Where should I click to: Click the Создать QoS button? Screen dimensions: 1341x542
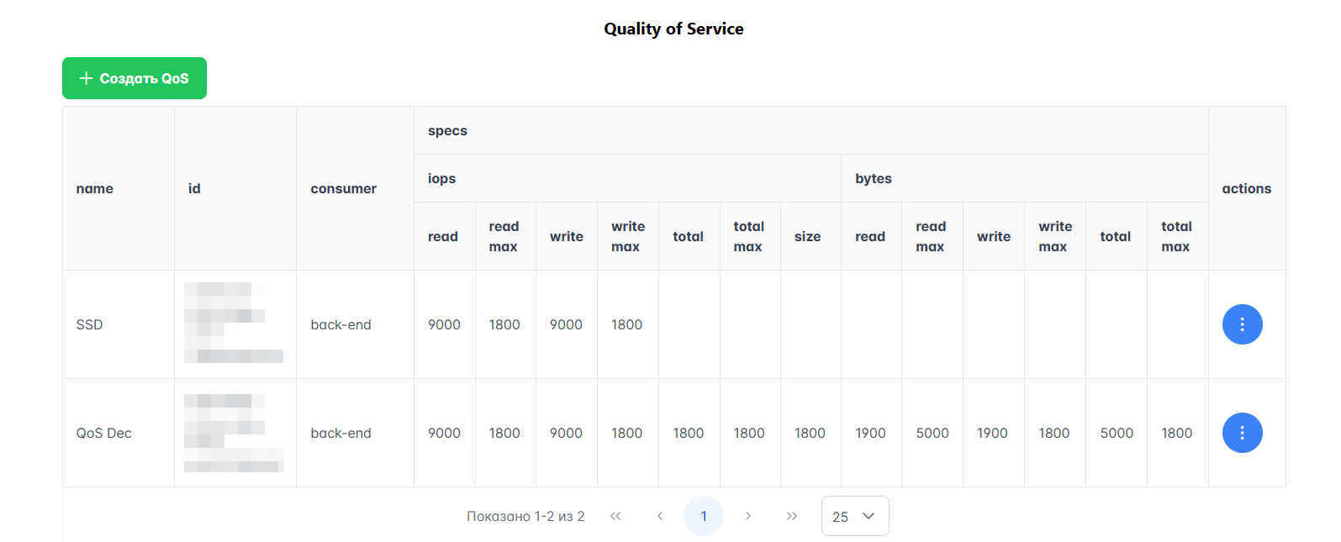click(135, 78)
